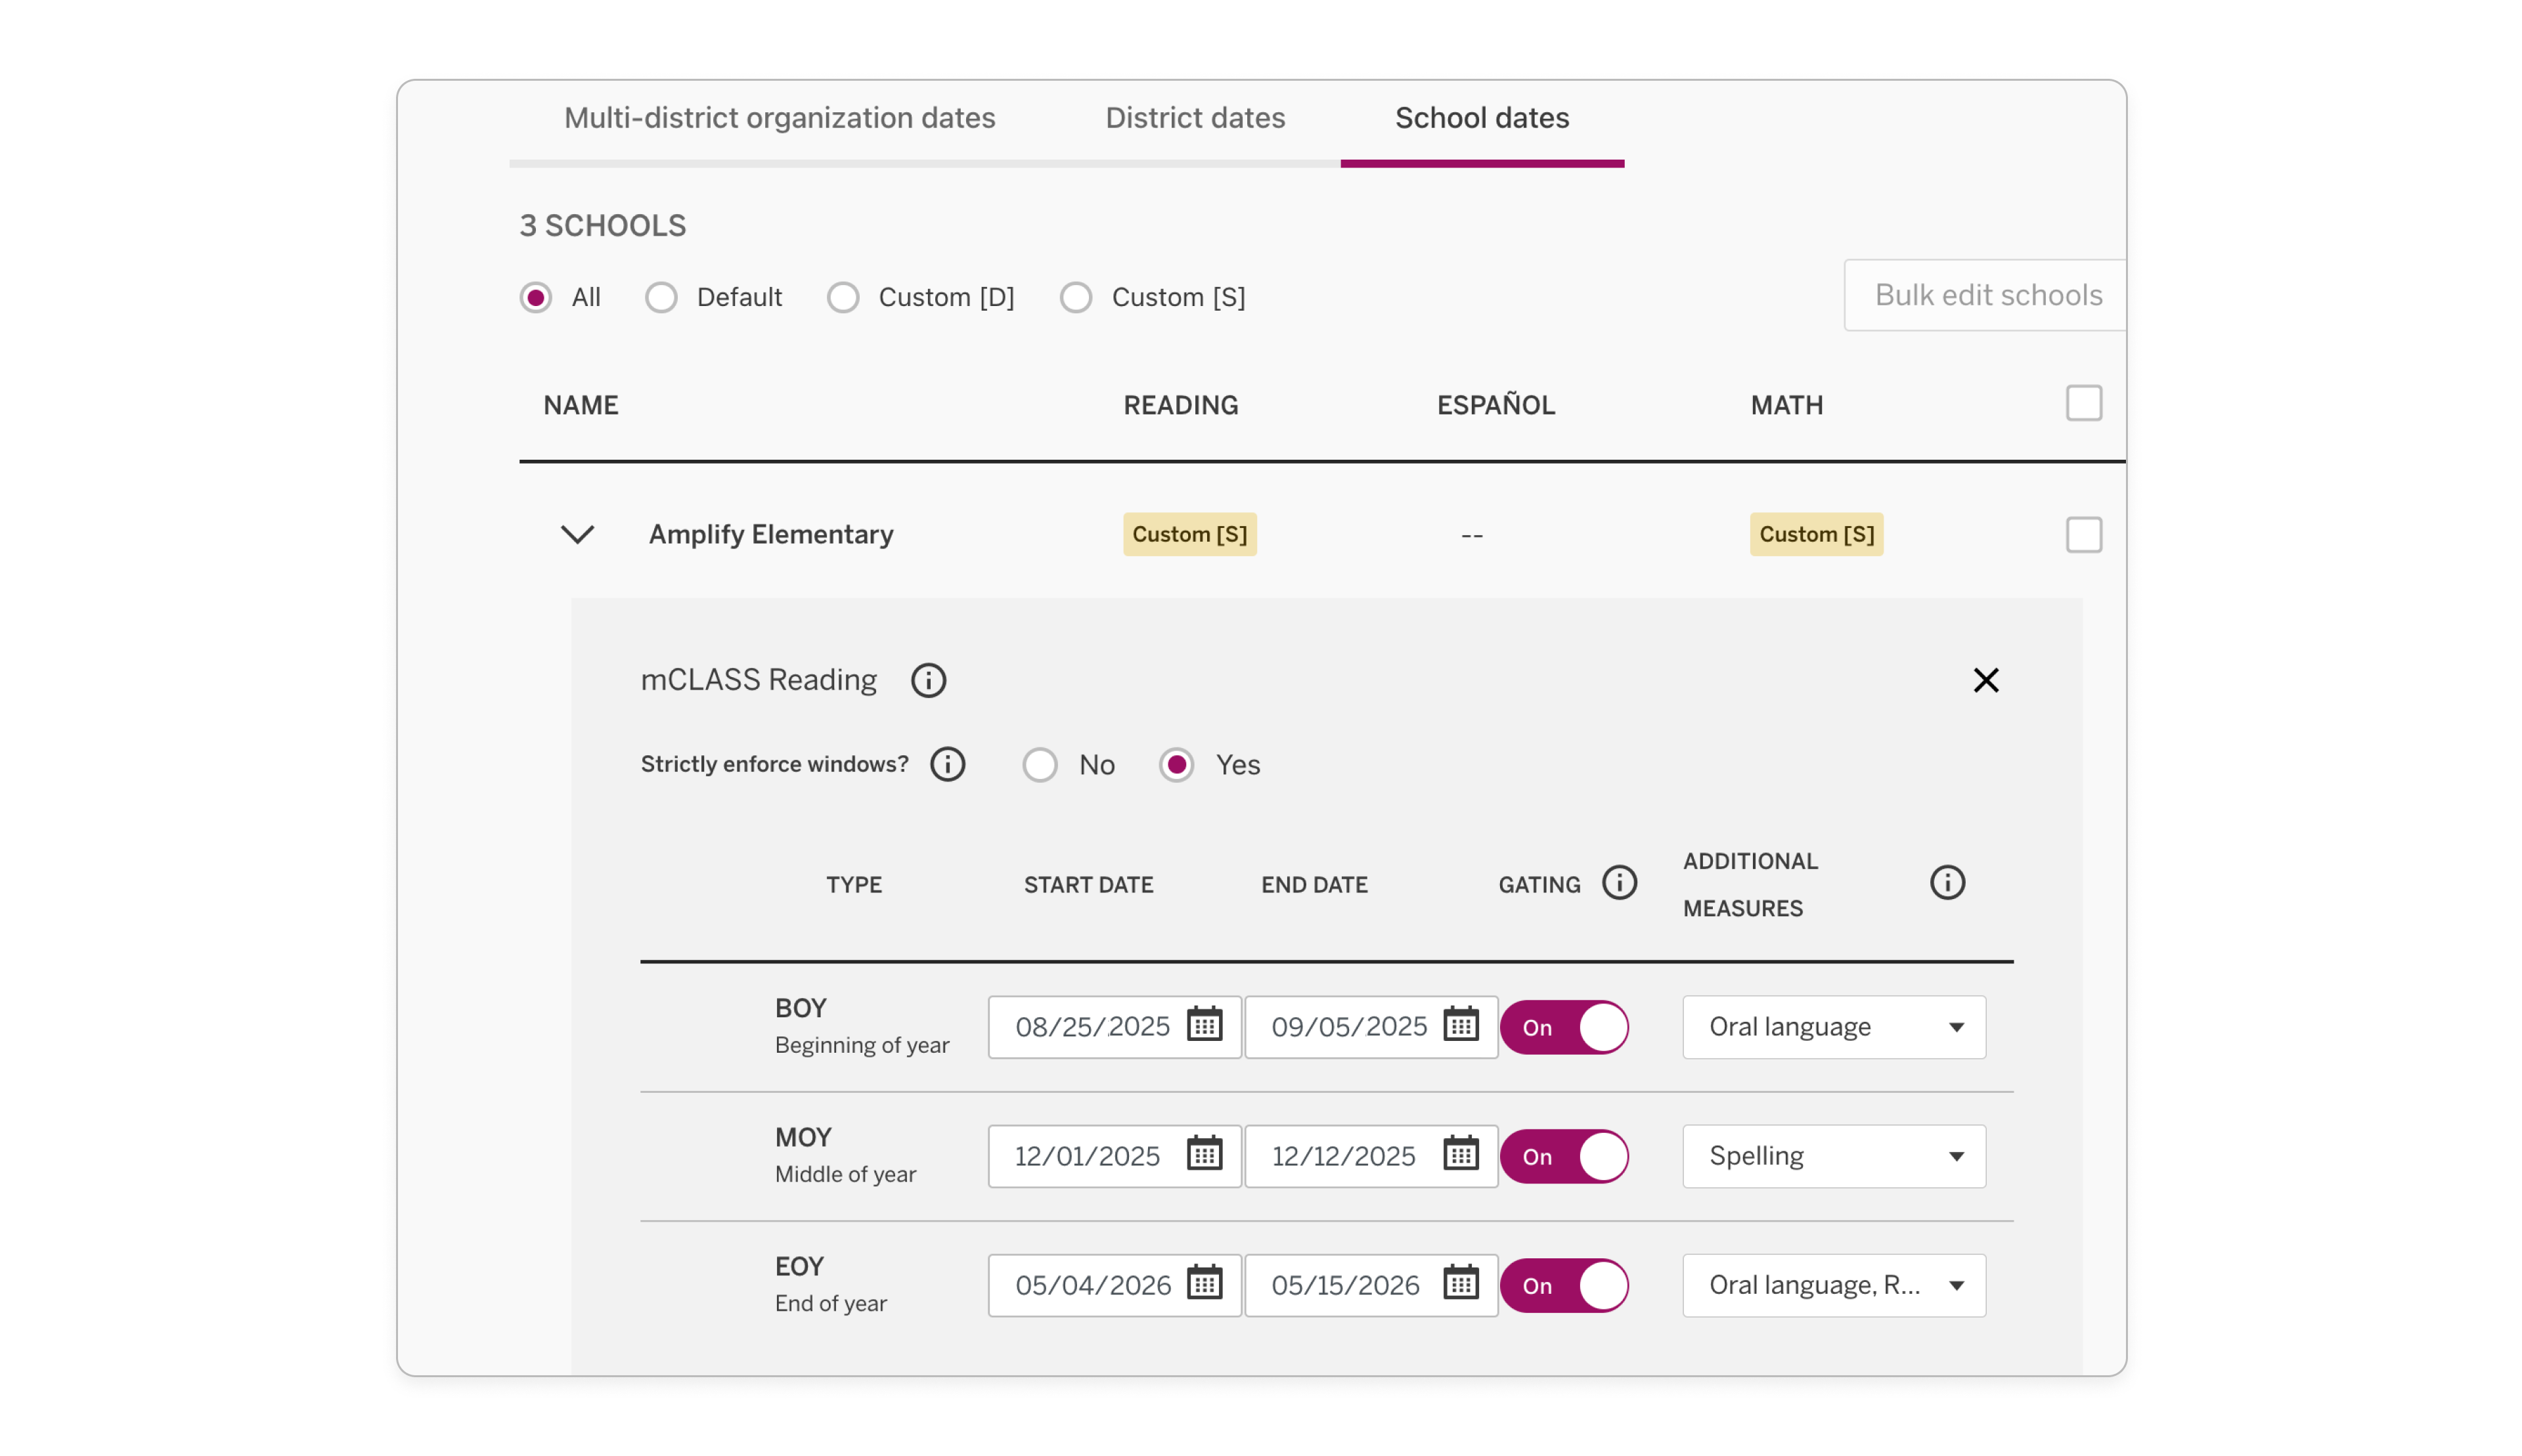Select No for strictly enforce windows
Screen dimensions: 2522x1456
[x=1040, y=764]
